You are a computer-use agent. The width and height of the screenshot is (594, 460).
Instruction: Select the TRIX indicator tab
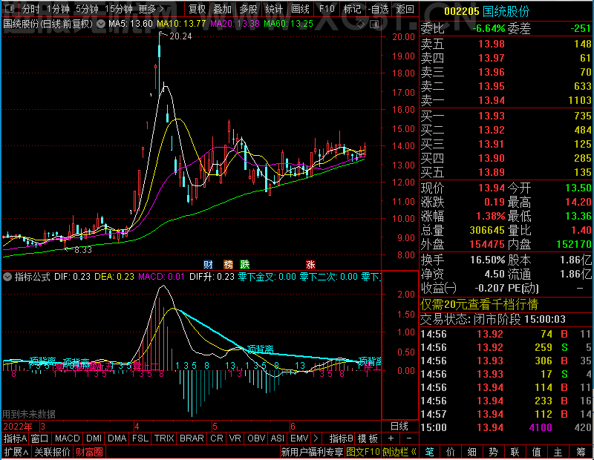point(164,438)
